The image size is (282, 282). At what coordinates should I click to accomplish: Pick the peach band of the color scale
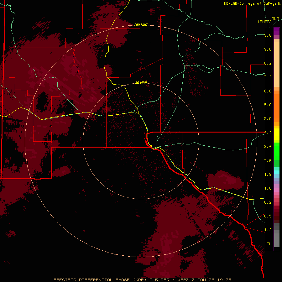277,64
